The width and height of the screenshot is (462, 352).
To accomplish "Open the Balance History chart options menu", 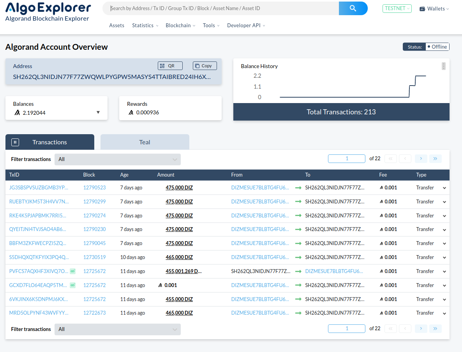I will [x=443, y=66].
